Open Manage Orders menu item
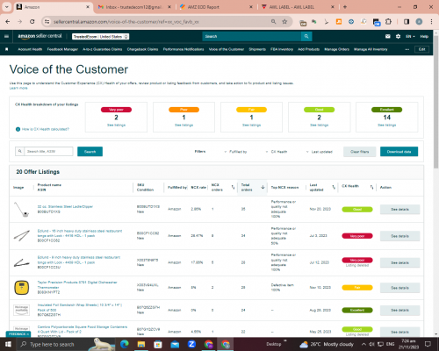This screenshot has height=351, width=439. pyautogui.click(x=336, y=49)
